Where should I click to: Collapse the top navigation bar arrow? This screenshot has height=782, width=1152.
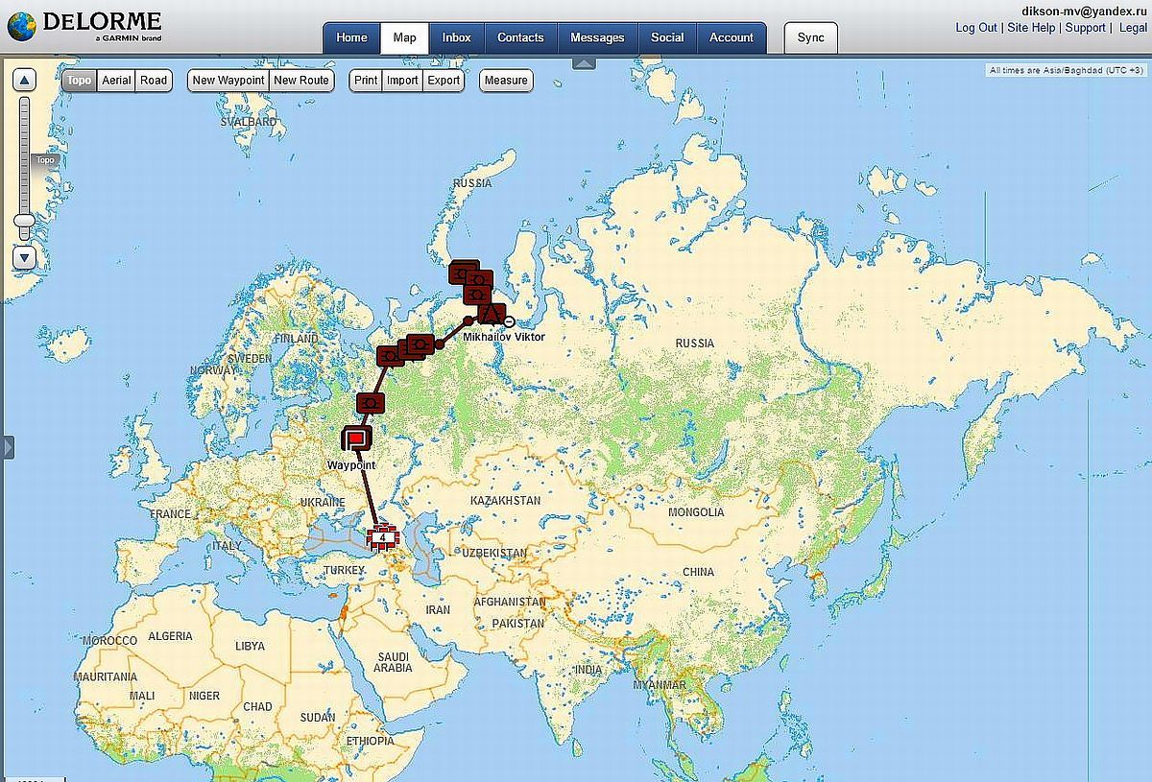point(584,63)
